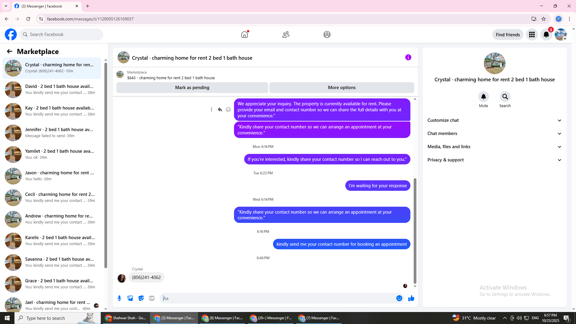Open the Facebook menu grid icon
Viewport: 576px width, 324px height.
532,34
